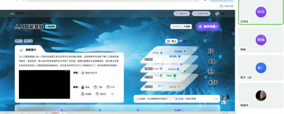Open the 所有书签 bookmarks folder
Image resolution: width=284 pixels, height=114 pixels.
pos(227,6)
